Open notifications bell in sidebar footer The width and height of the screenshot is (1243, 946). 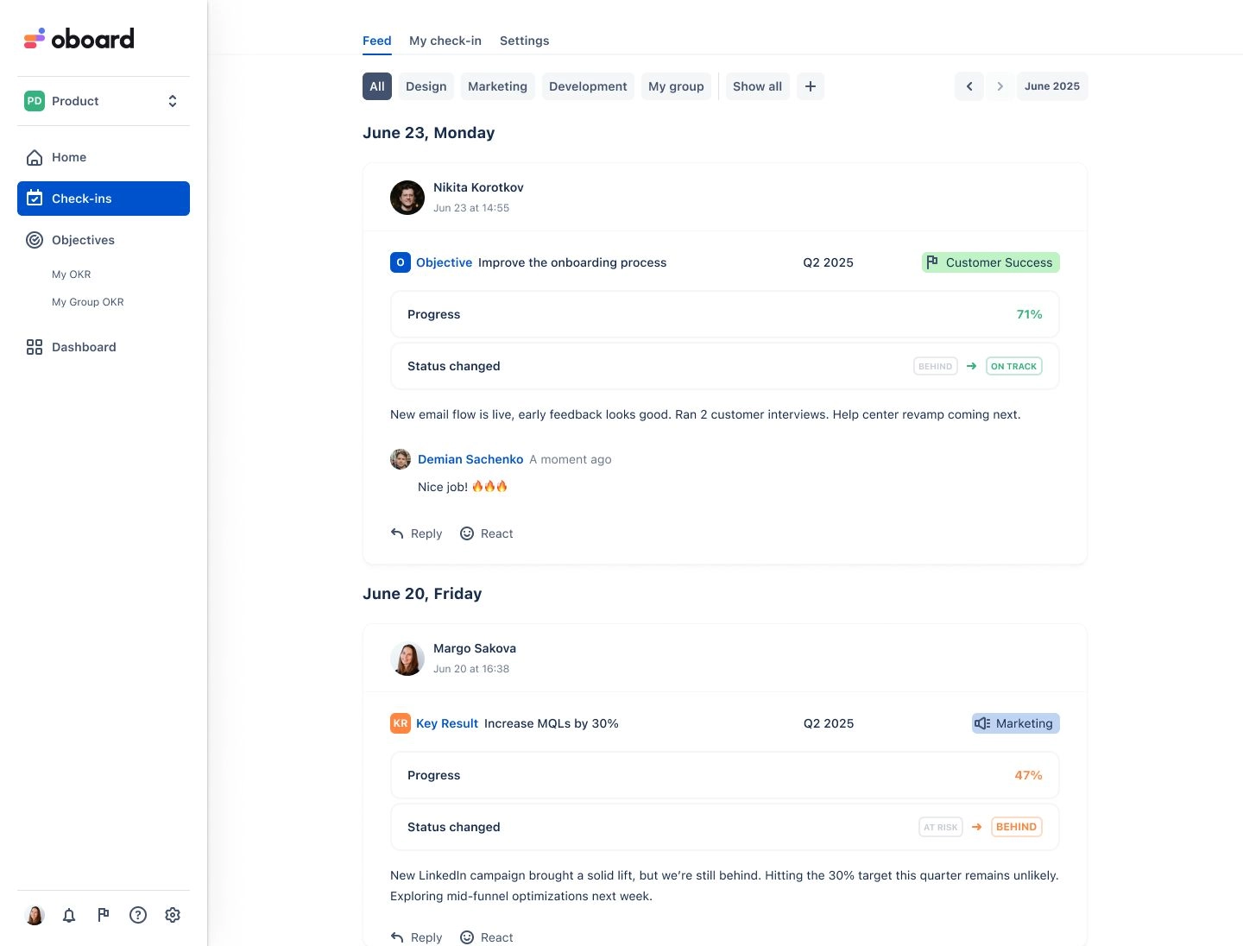[69, 915]
